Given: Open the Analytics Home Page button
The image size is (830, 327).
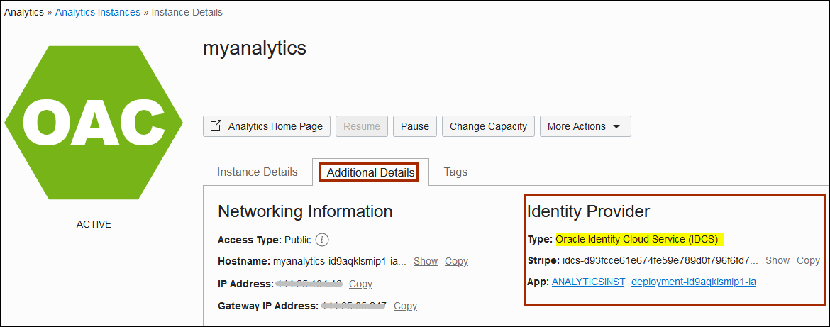Looking at the screenshot, I should click(267, 126).
